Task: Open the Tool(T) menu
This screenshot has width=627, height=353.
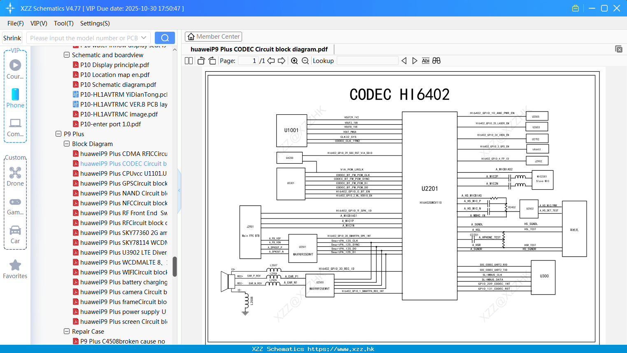Action: point(64,23)
